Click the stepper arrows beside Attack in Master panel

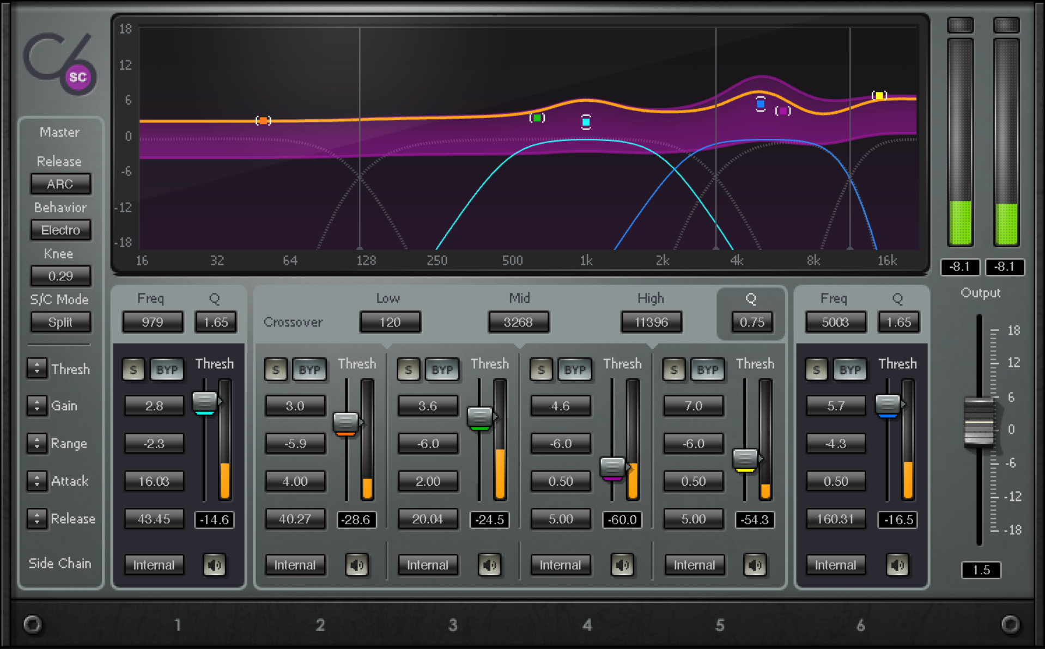click(x=37, y=481)
